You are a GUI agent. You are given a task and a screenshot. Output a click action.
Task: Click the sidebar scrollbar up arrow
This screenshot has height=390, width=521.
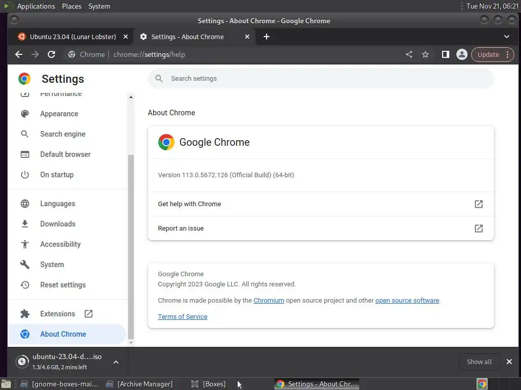131,97
